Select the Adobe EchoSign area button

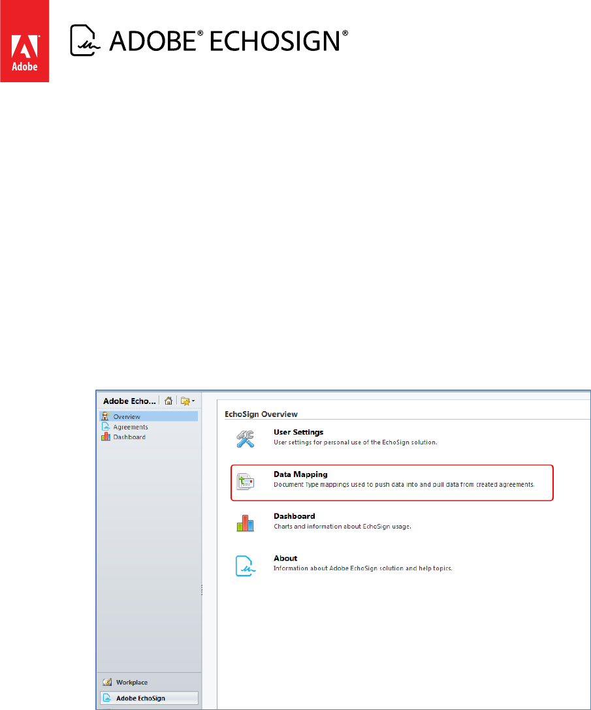[149, 698]
